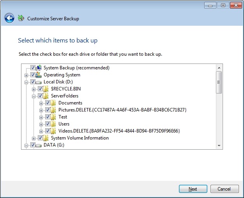Click the Cancel button
The height and width of the screenshot is (198, 244).
tap(224, 189)
